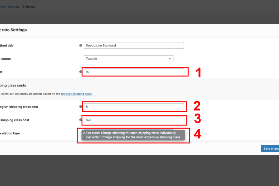Select Taxable from the tax status selector

pyautogui.click(x=128, y=58)
